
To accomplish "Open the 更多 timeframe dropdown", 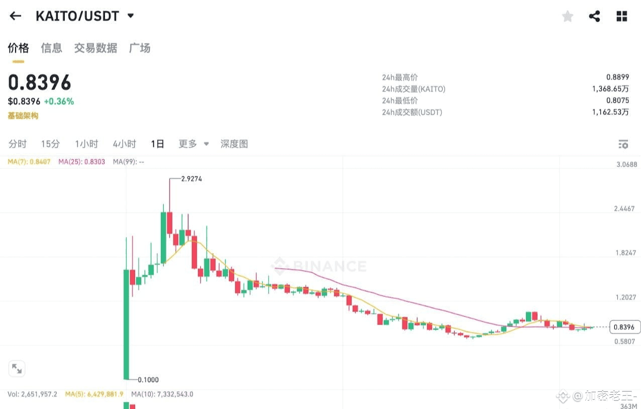I will [193, 144].
